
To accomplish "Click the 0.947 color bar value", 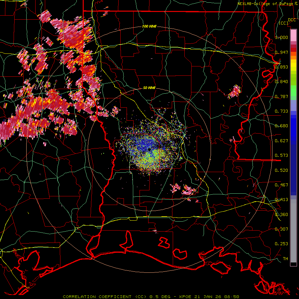I will 281,52.
